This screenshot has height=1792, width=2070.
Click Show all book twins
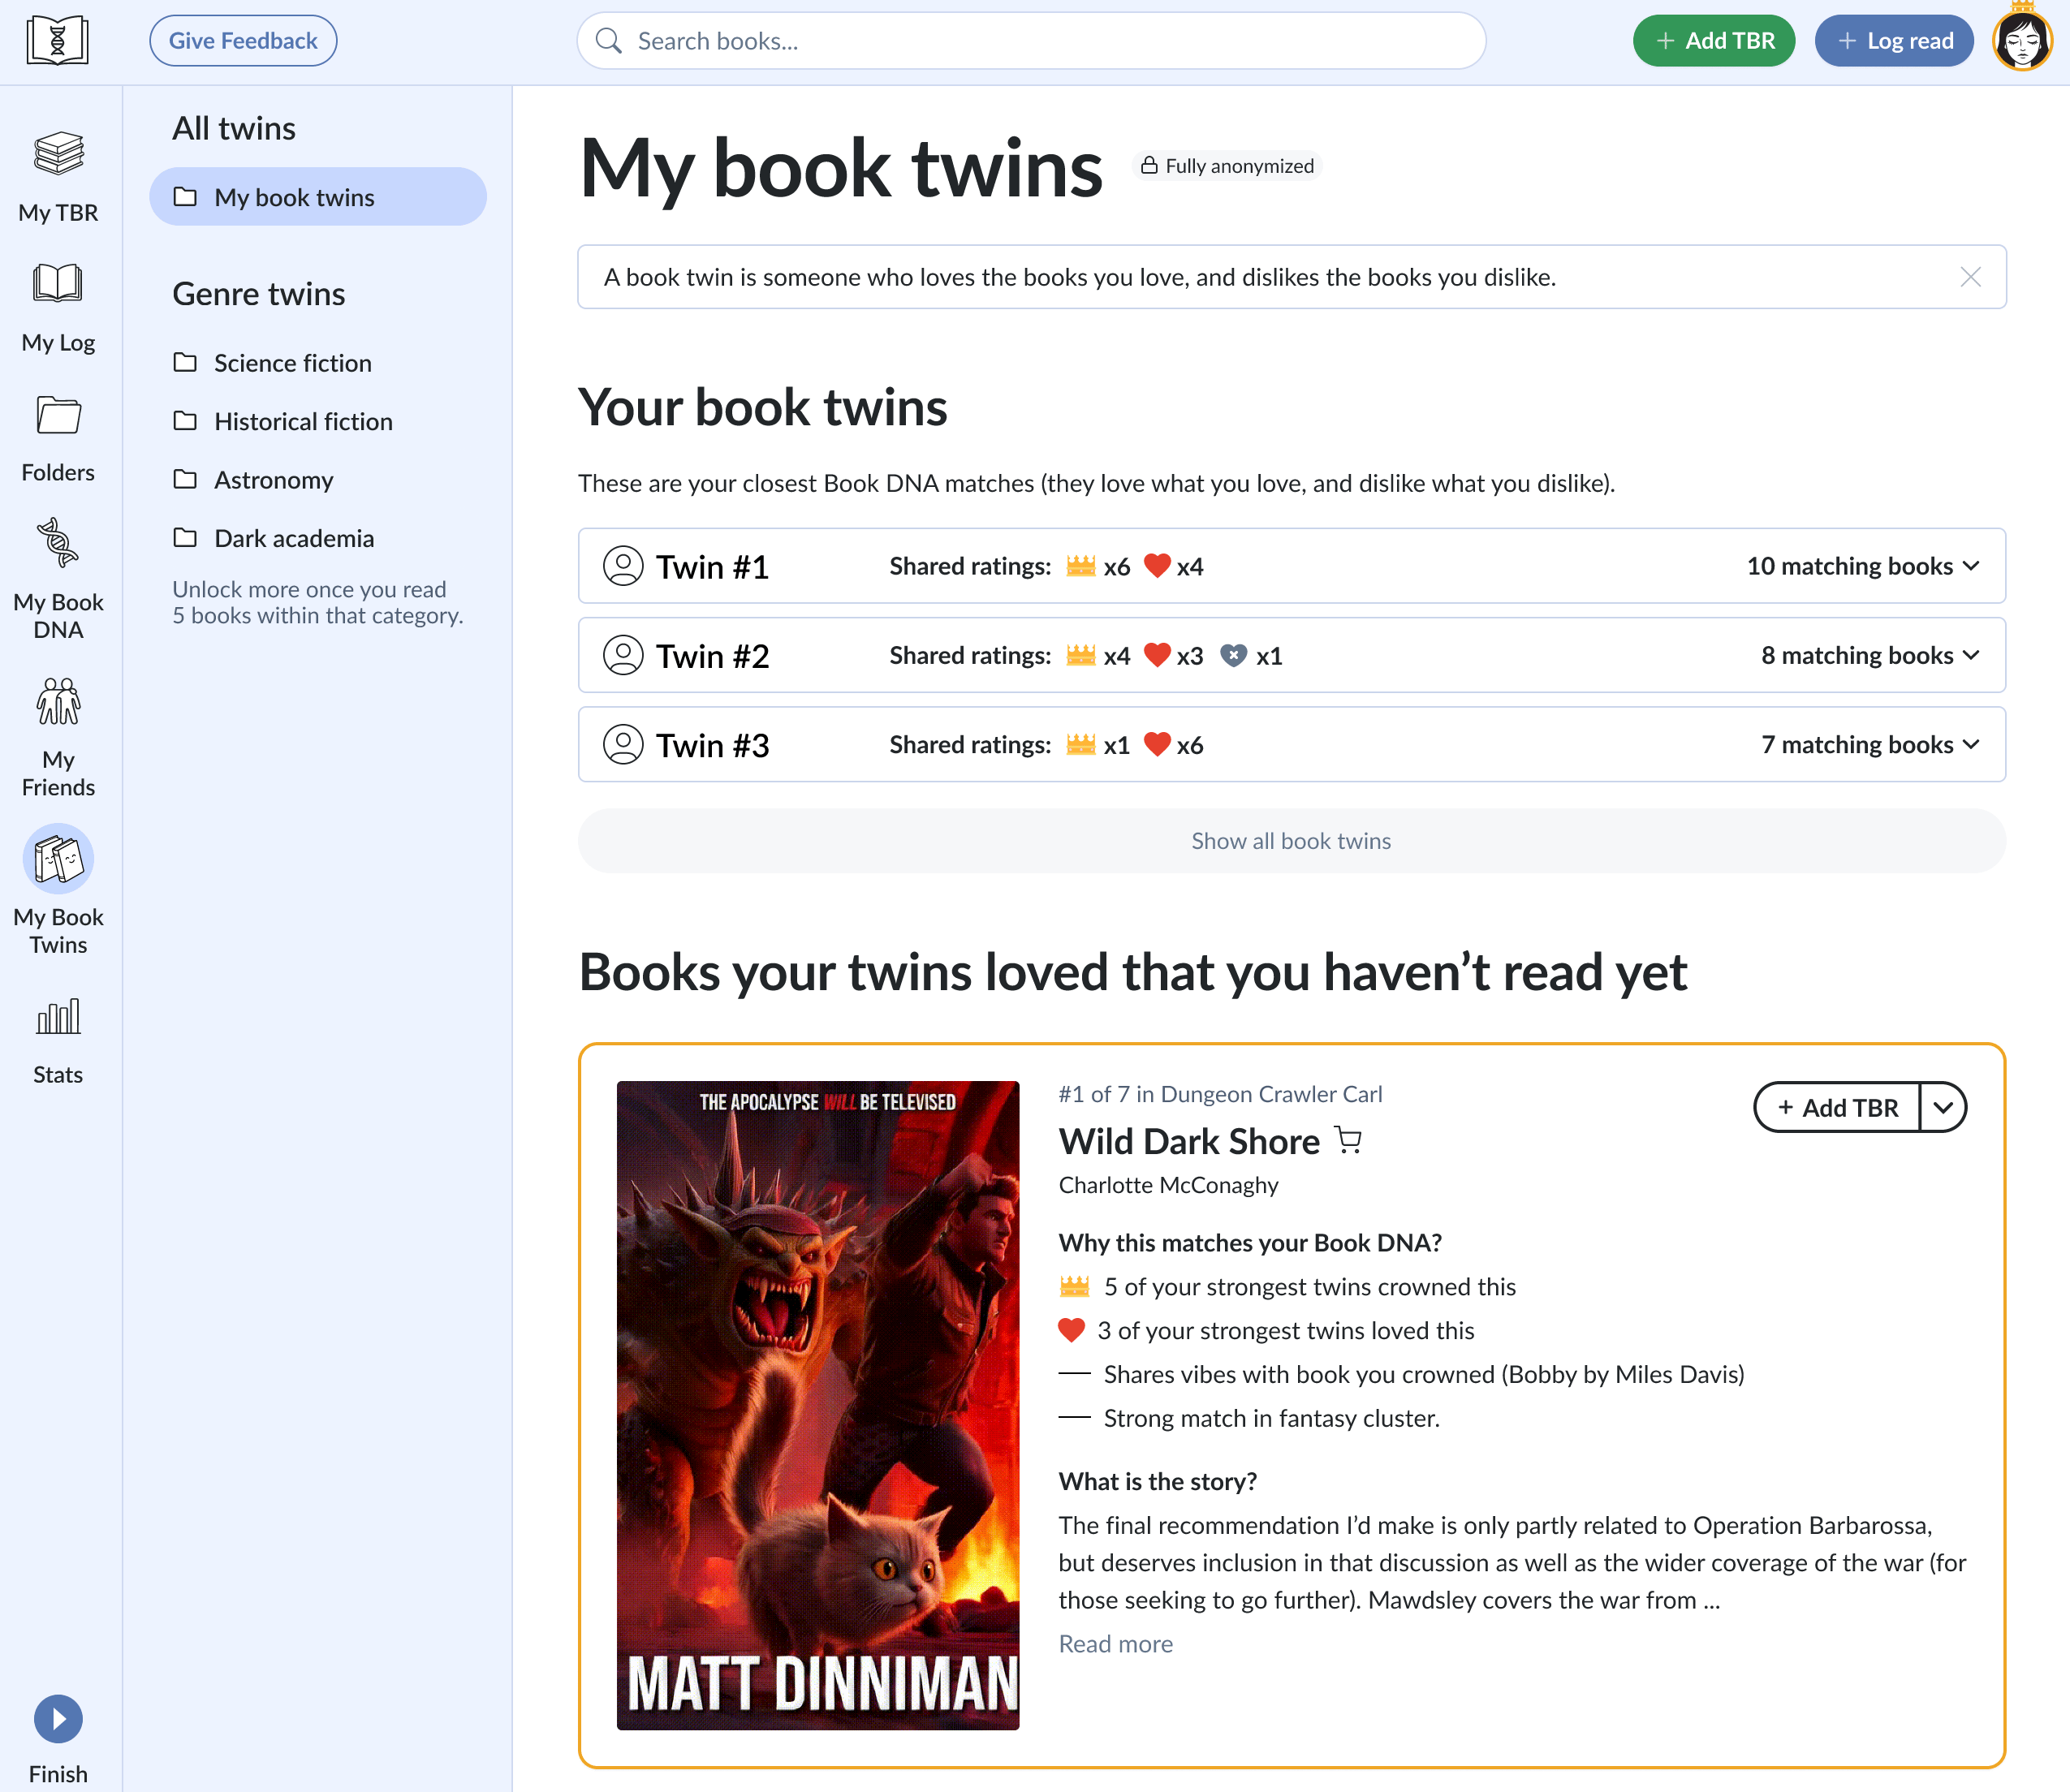click(x=1290, y=840)
